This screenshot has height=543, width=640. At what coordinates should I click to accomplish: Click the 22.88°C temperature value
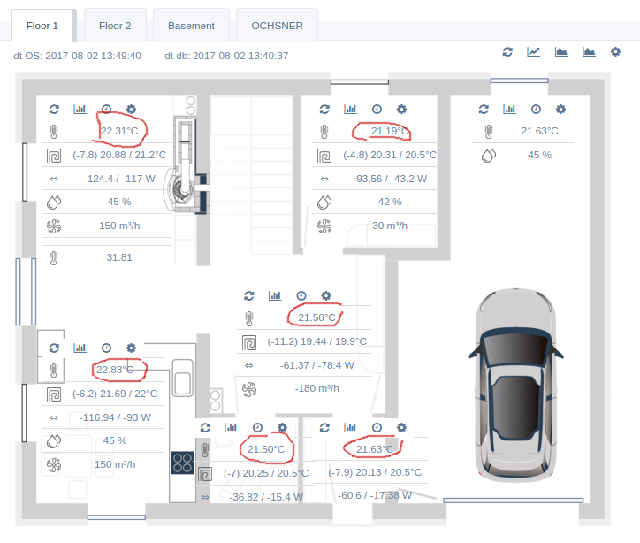[115, 370]
